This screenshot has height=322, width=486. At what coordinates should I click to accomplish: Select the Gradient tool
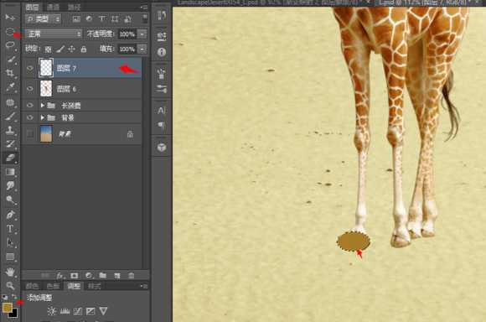coord(10,172)
